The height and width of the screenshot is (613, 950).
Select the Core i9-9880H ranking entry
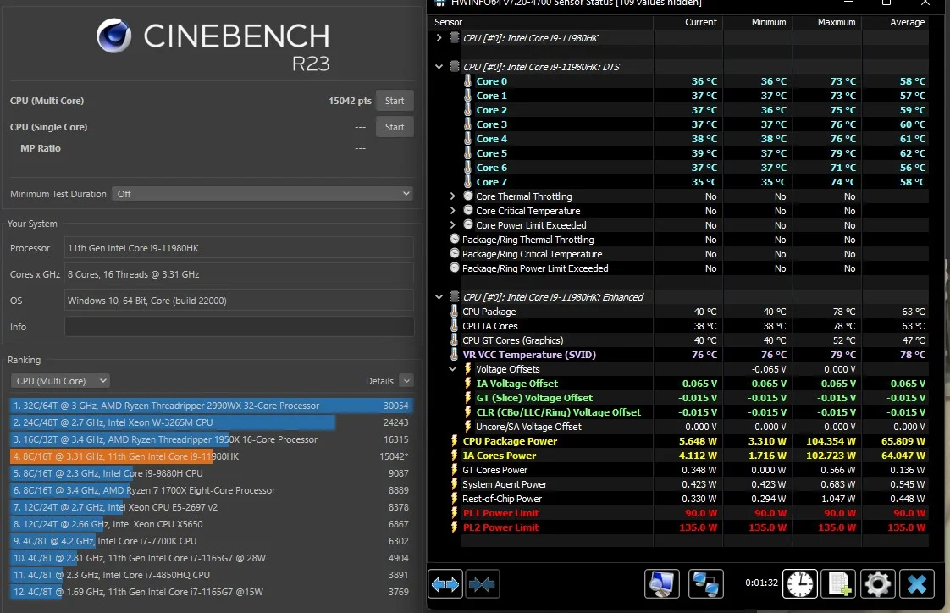pyautogui.click(x=212, y=473)
